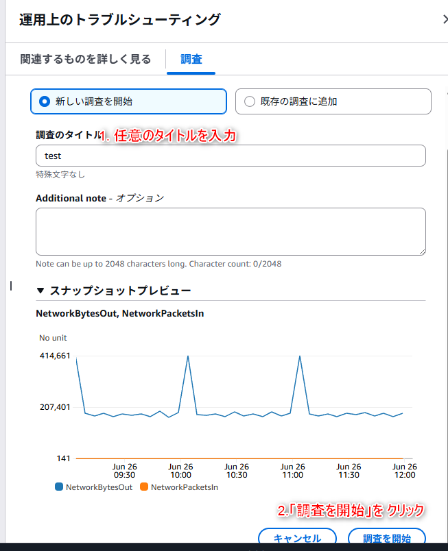448x551 pixels.
Task: Click the No unit chart label
Action: pyautogui.click(x=53, y=338)
